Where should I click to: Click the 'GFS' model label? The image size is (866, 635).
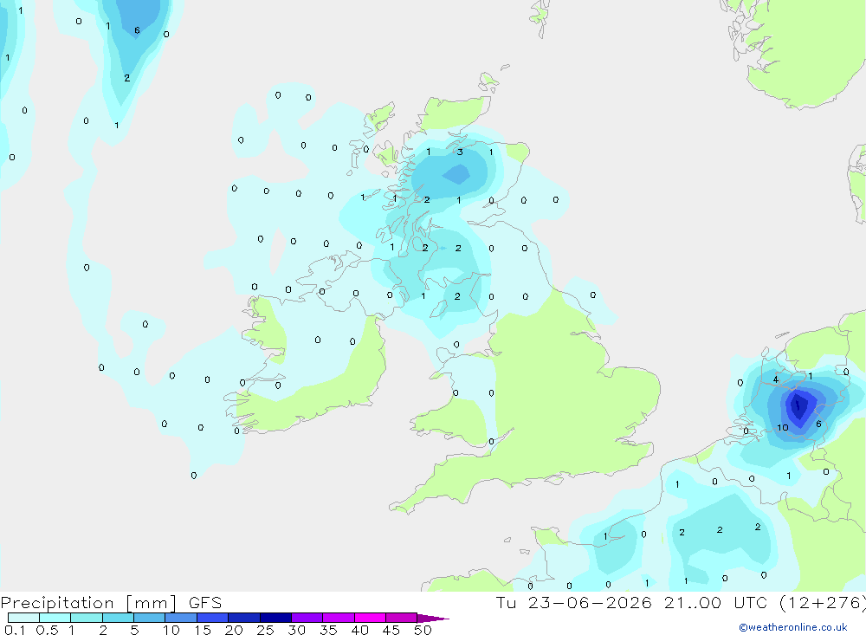click(x=205, y=602)
